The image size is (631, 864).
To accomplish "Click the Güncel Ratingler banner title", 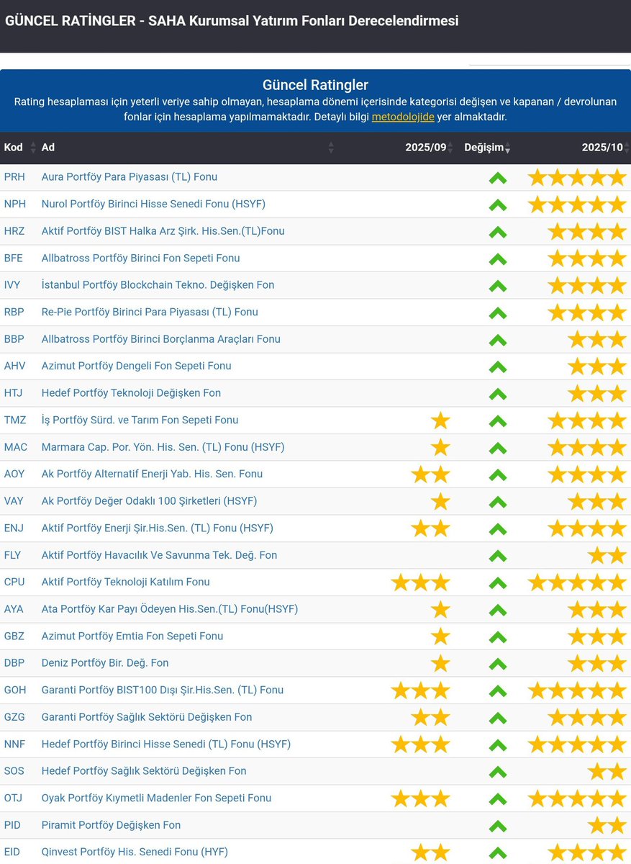I will click(315, 86).
